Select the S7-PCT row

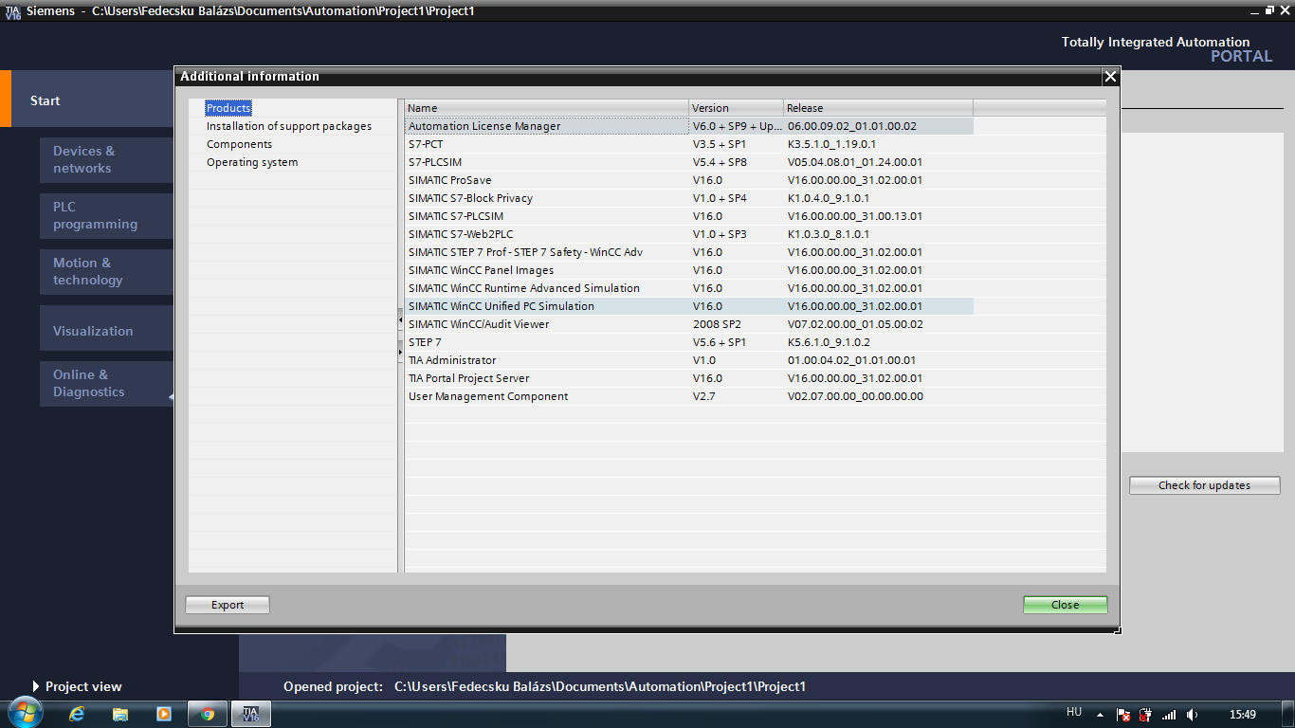coord(689,144)
